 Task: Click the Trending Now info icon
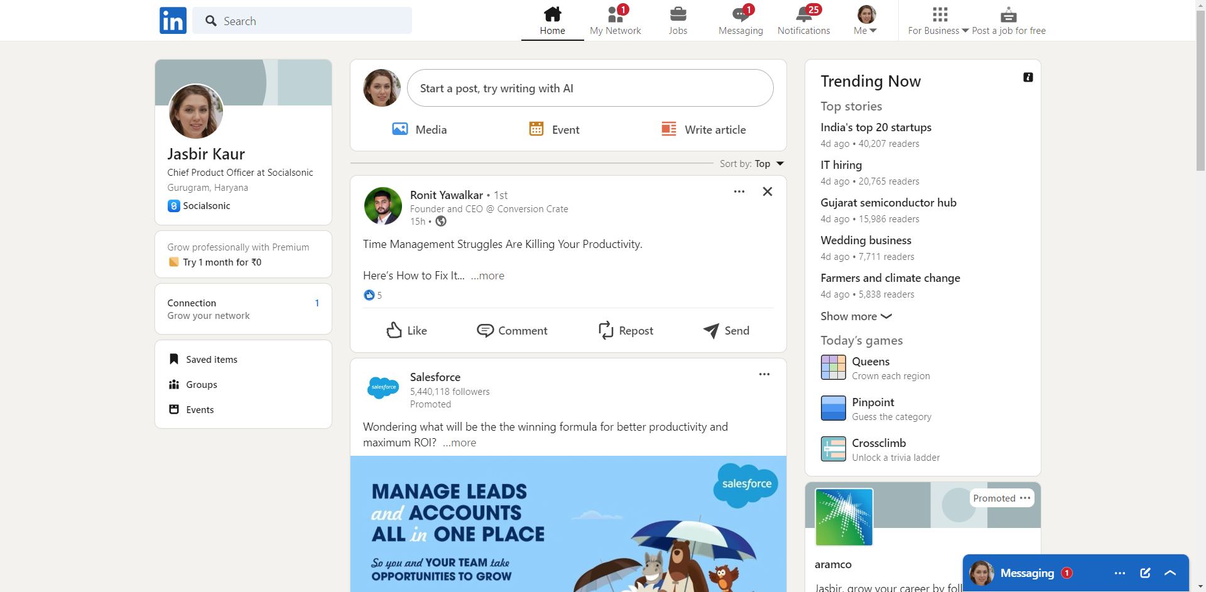(x=1028, y=77)
